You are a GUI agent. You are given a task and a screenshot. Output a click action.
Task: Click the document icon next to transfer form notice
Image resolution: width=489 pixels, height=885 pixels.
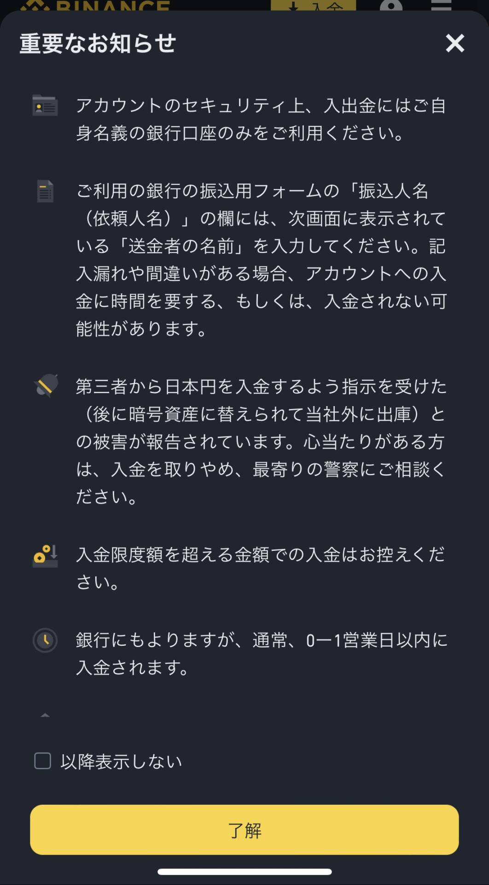tap(45, 191)
